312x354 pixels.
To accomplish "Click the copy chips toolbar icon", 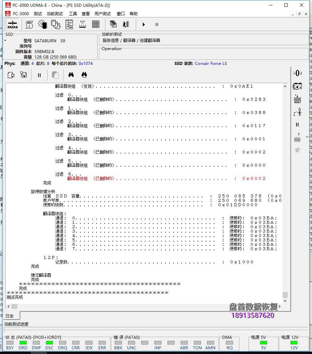I will (56, 24).
